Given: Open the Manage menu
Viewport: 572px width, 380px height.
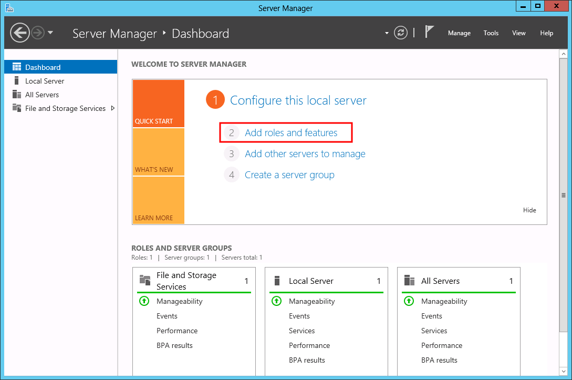Looking at the screenshot, I should pyautogui.click(x=459, y=33).
